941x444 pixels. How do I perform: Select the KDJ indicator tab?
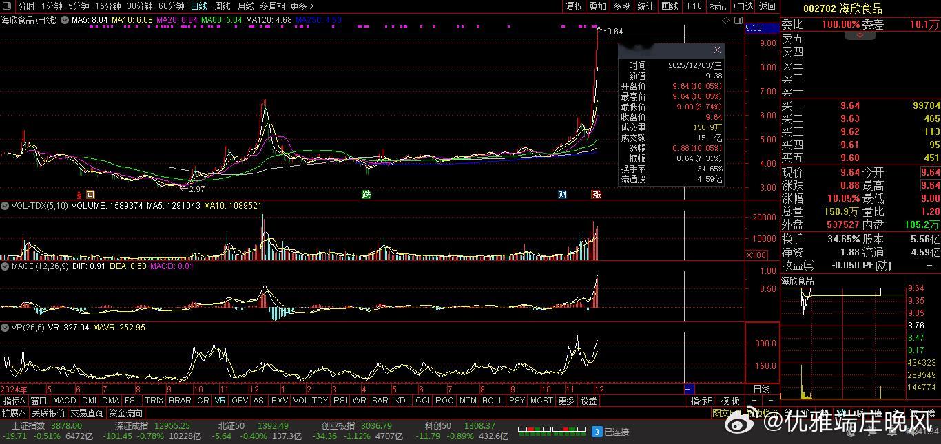pyautogui.click(x=402, y=401)
